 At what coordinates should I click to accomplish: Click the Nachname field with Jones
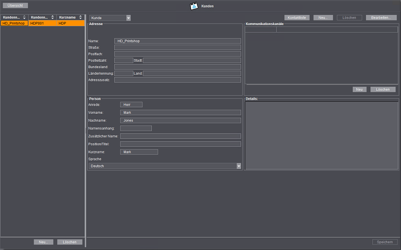(180, 120)
